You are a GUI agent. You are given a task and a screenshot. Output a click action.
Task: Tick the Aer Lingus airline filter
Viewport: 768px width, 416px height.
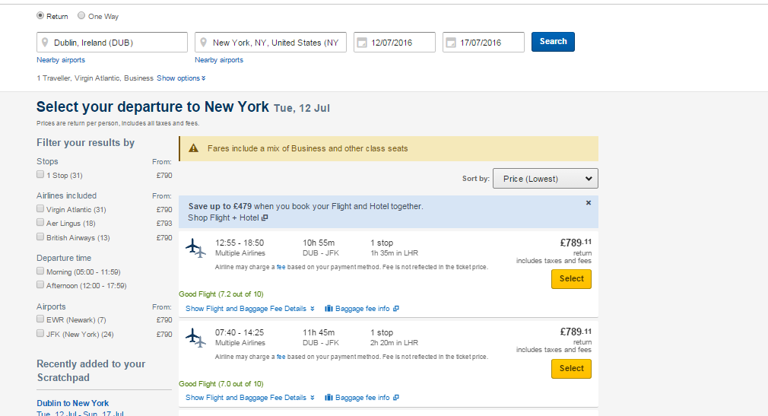click(40, 223)
